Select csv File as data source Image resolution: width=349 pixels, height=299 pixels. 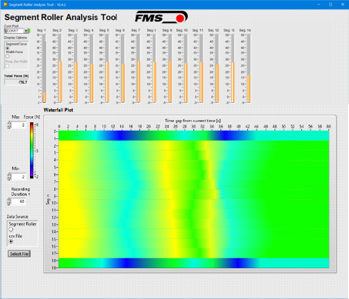point(11,241)
